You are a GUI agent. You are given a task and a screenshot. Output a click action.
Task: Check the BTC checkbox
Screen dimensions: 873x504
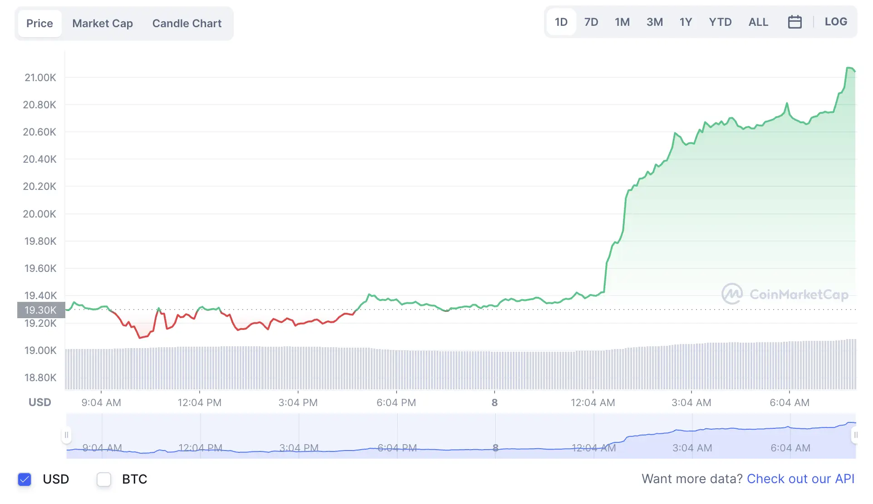point(104,479)
